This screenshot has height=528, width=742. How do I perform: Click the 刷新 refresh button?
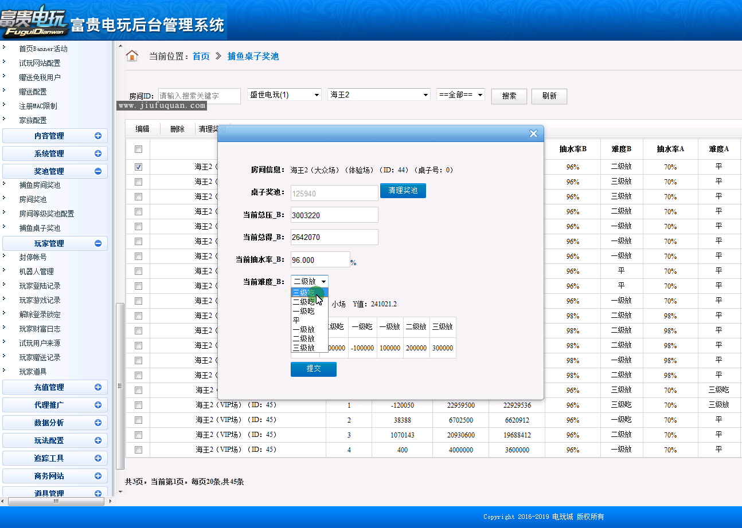(x=549, y=96)
